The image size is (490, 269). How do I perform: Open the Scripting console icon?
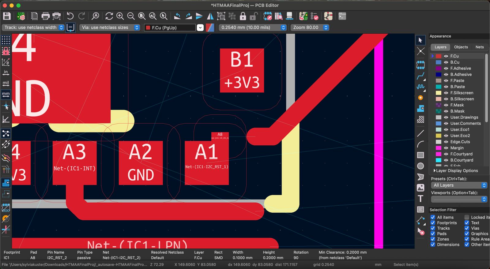point(342,16)
